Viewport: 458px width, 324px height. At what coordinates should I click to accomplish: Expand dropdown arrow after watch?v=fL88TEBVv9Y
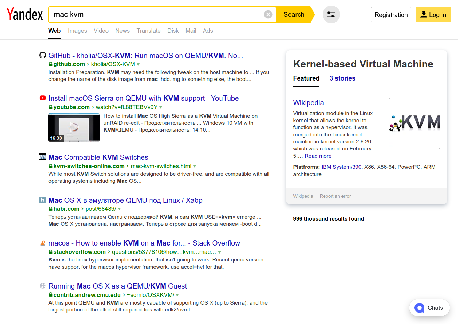click(161, 107)
